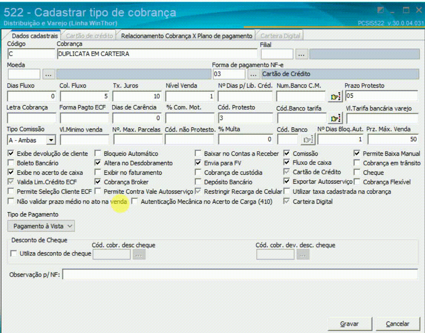This screenshot has height=333, width=425.
Task: Open the Moeda search ellipsis button
Action: point(49,74)
